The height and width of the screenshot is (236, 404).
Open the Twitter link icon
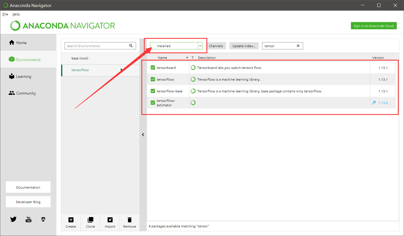[13, 219]
